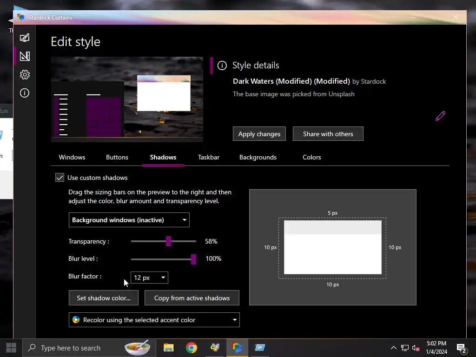Click the Style details info icon

[222, 65]
